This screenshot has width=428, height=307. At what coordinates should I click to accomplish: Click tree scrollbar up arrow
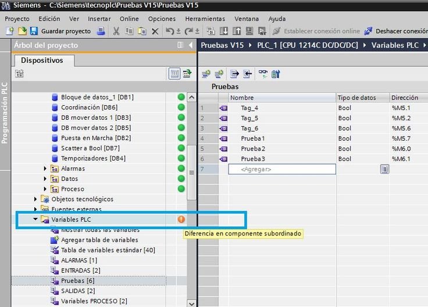192,97
